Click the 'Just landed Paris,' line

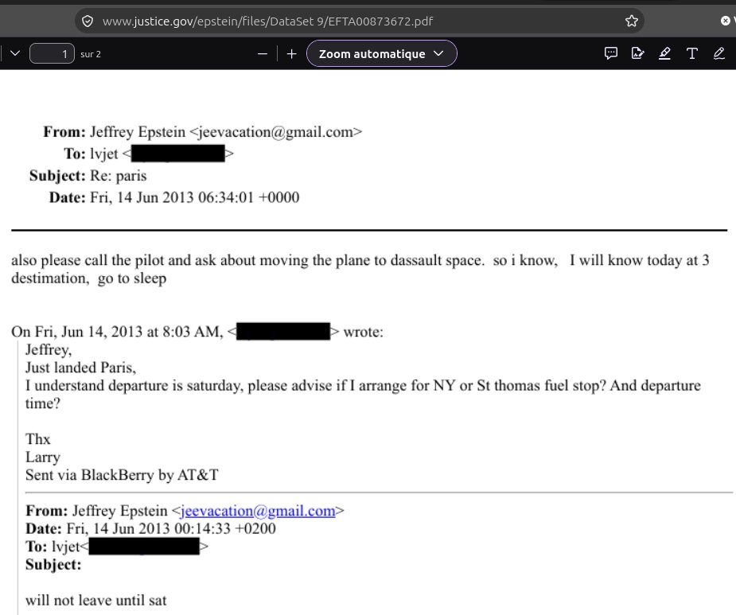(x=80, y=367)
